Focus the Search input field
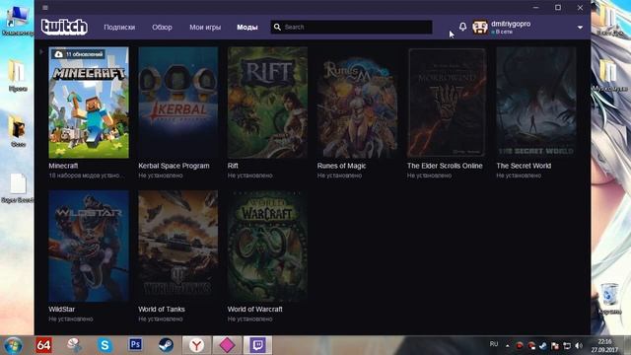Image resolution: width=631 pixels, height=355 pixels. pos(351,27)
